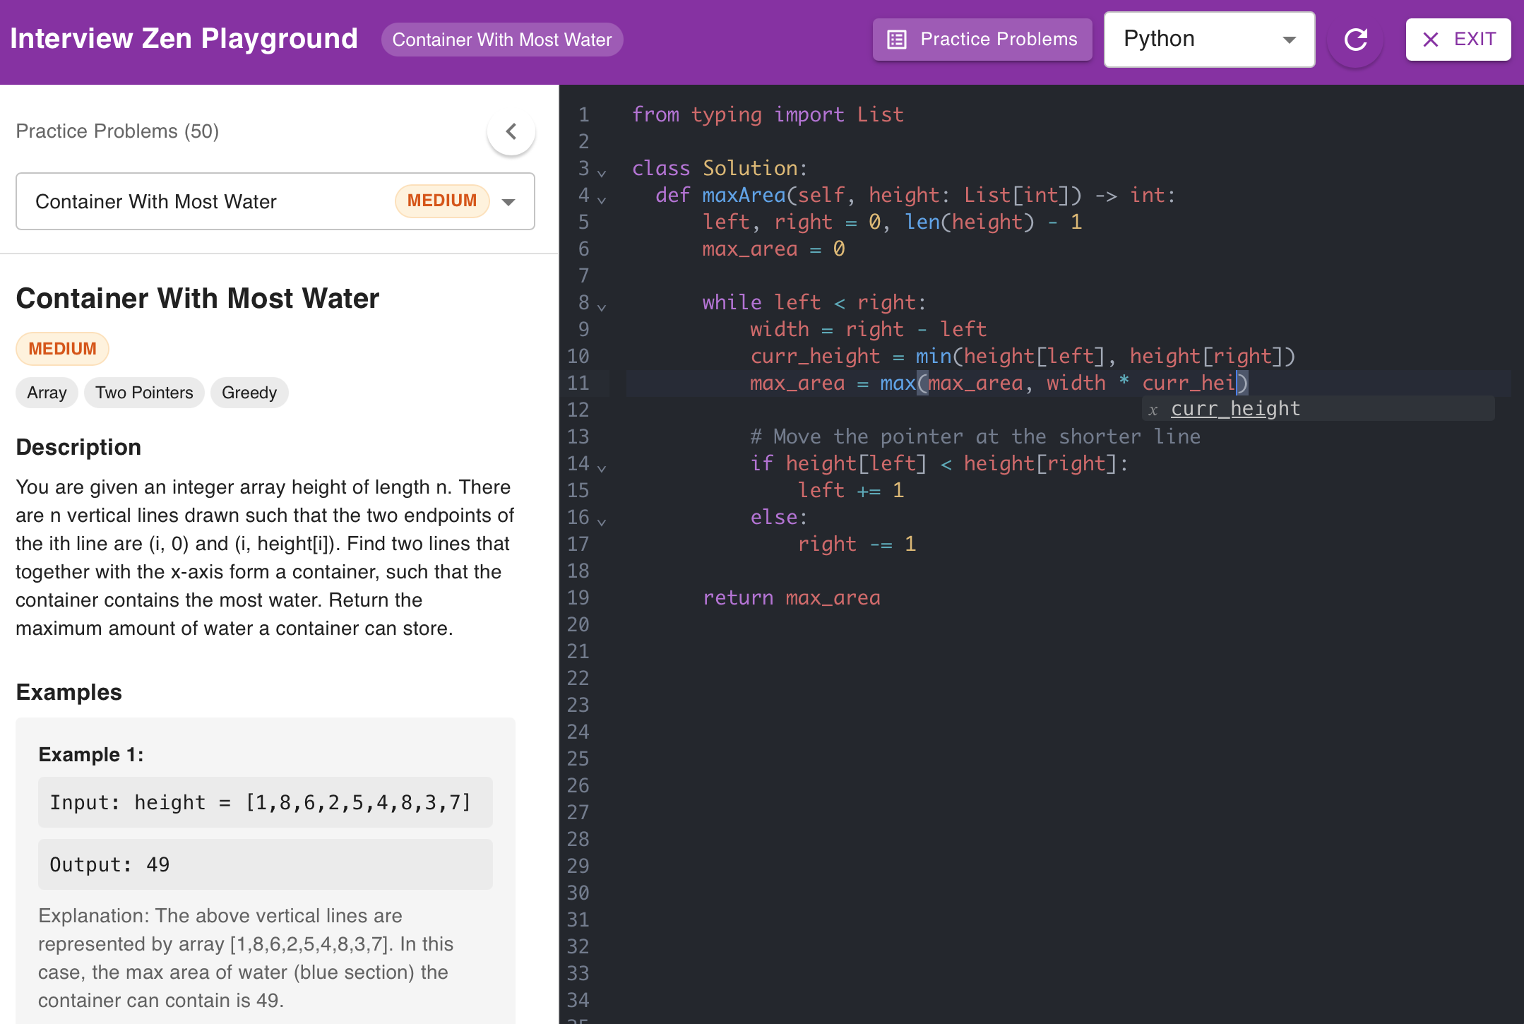Collapse the left sidebar using the chevron button
The height and width of the screenshot is (1024, 1524).
coord(511,131)
